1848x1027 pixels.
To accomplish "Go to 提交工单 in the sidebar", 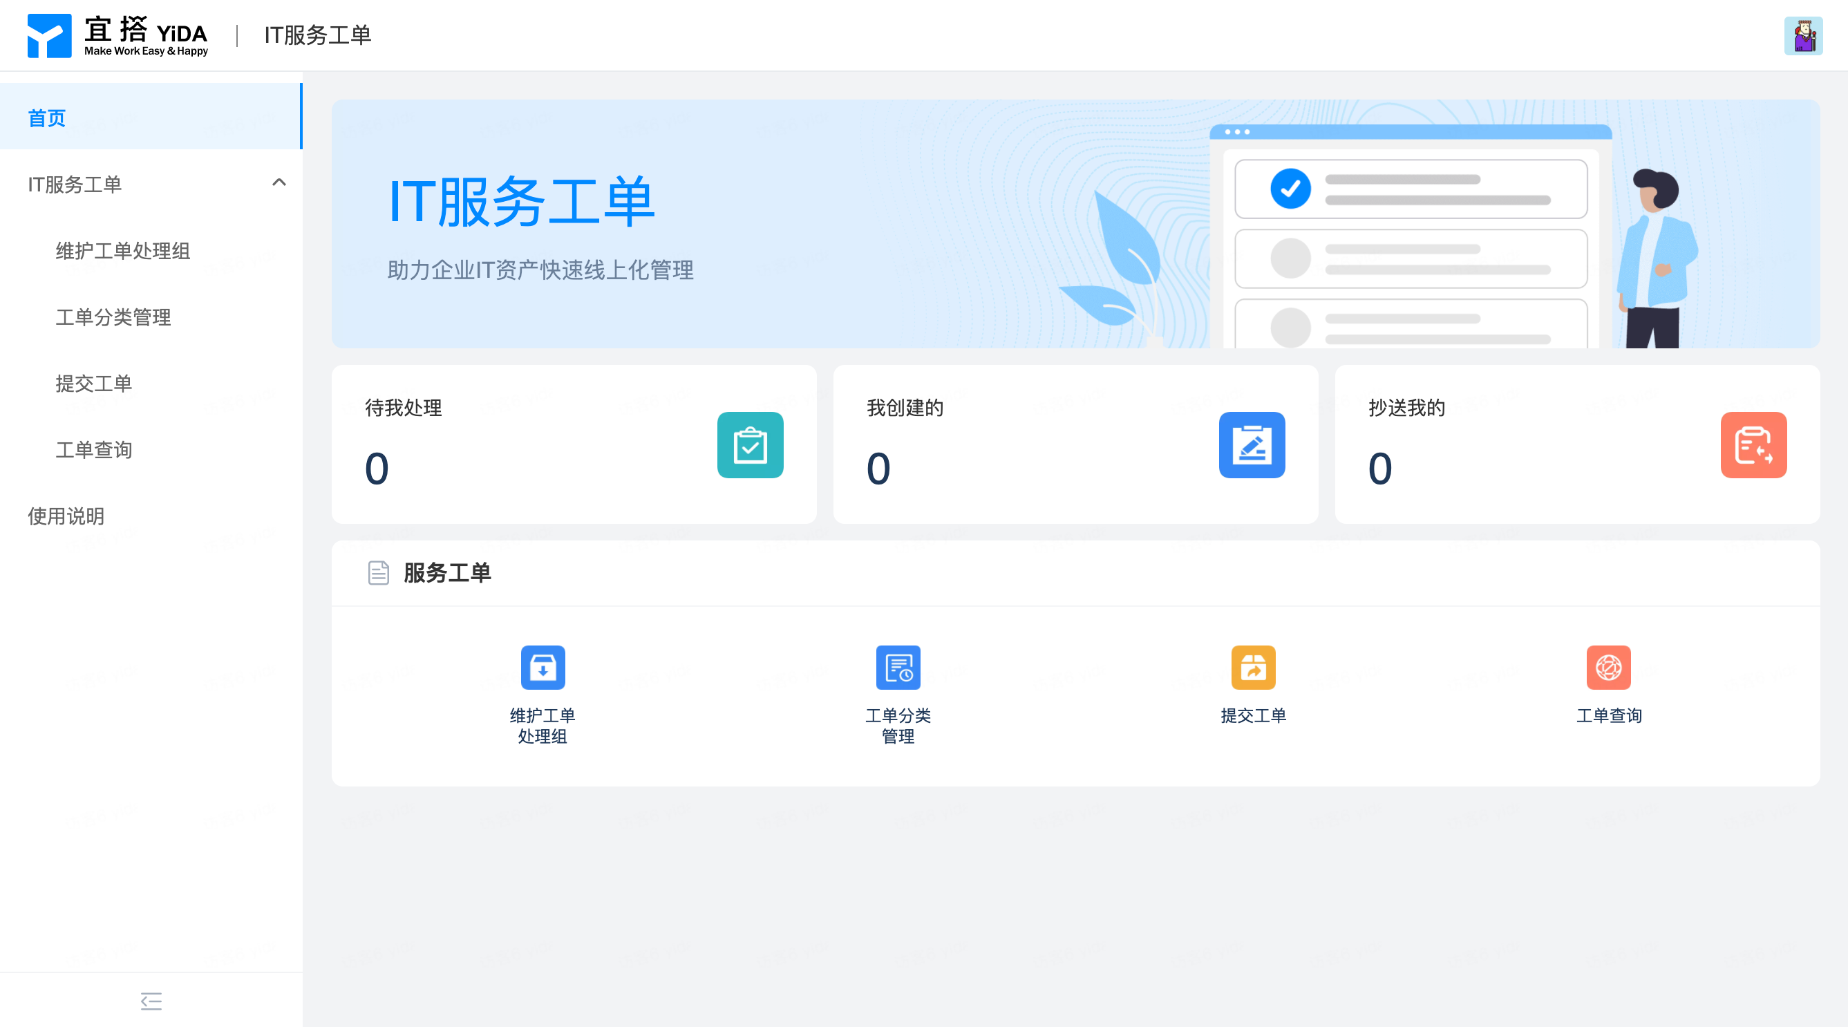I will pyautogui.click(x=94, y=383).
